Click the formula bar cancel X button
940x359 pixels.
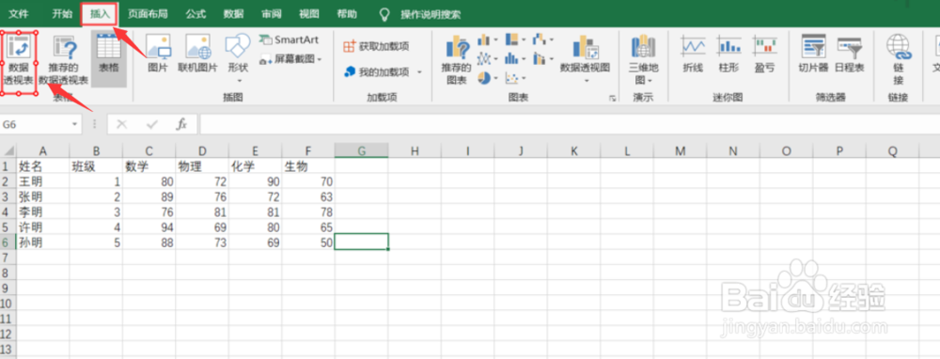click(122, 124)
